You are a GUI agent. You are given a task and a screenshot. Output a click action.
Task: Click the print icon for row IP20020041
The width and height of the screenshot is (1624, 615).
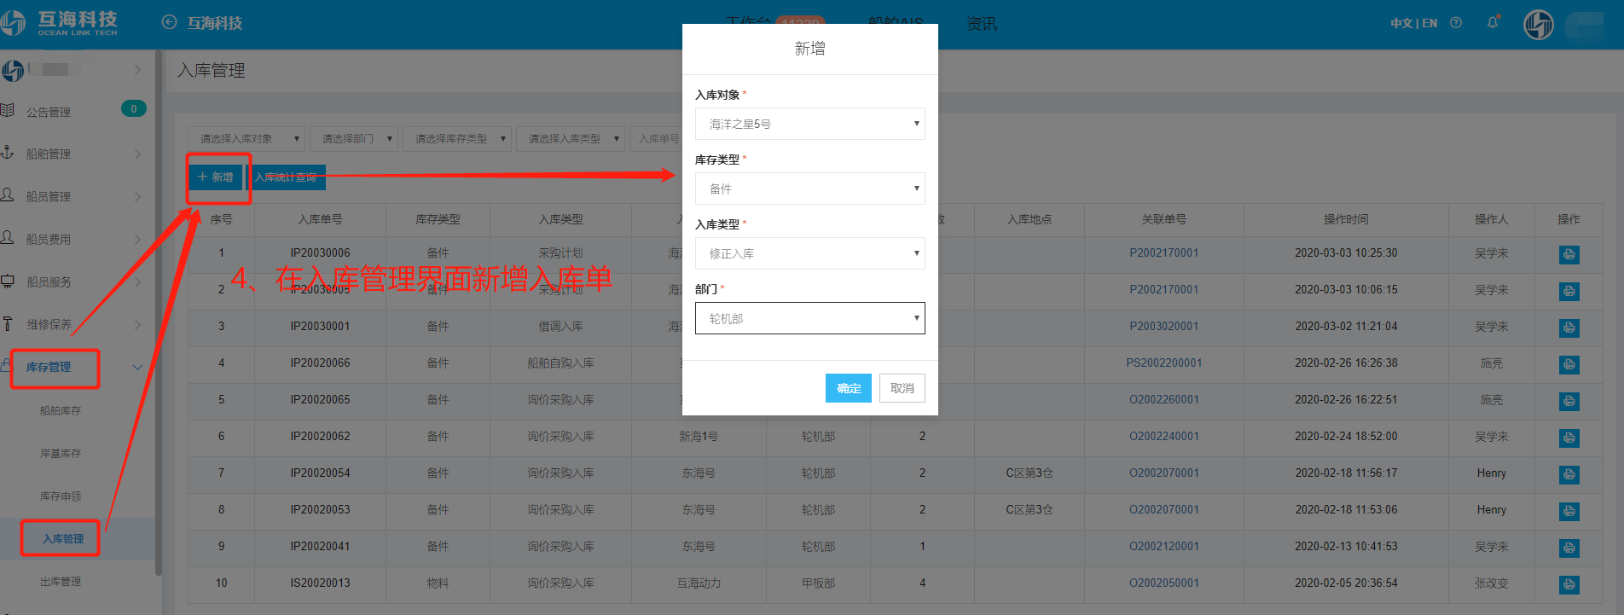tap(1569, 548)
